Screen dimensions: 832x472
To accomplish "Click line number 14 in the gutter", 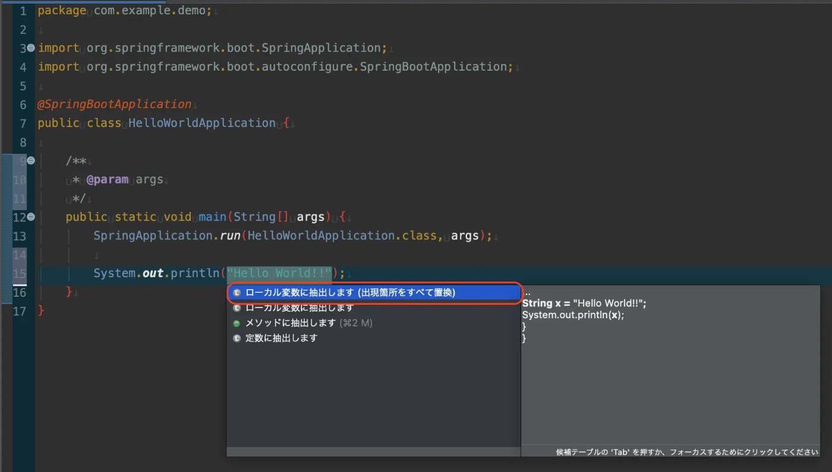I will pos(20,255).
